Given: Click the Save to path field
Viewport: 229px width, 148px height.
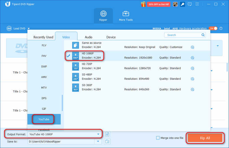Looking at the screenshot, I should pos(61,141).
